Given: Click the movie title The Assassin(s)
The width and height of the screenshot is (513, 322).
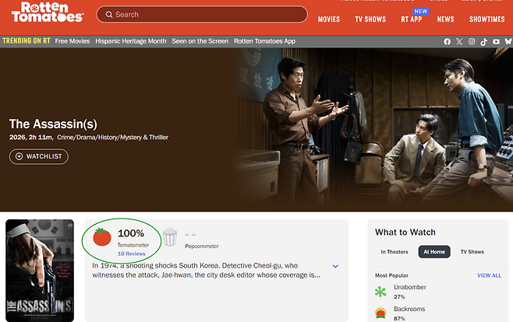Looking at the screenshot, I should pyautogui.click(x=53, y=124).
